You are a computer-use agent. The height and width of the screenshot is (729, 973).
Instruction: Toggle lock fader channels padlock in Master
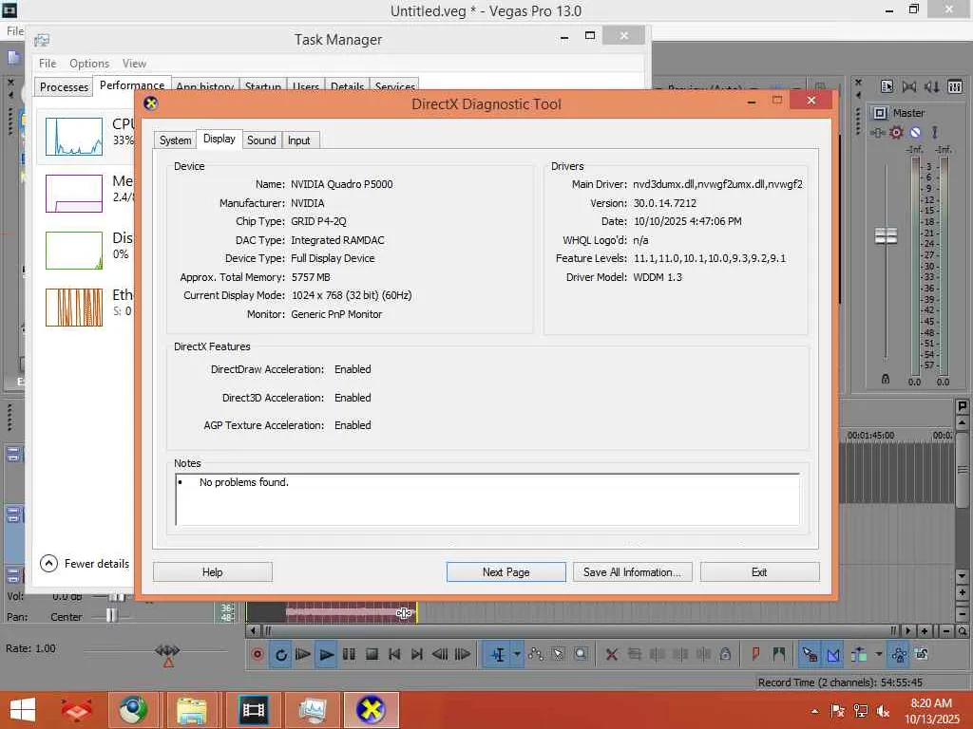coord(886,378)
